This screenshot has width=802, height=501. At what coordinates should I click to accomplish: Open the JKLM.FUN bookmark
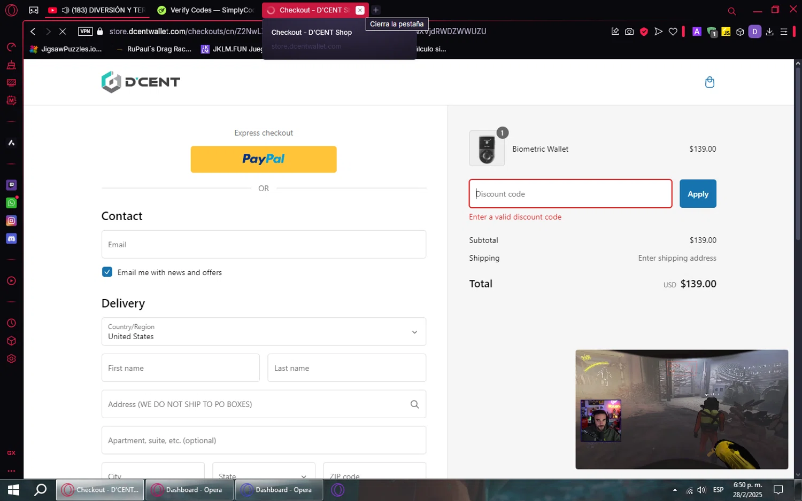[x=232, y=49]
